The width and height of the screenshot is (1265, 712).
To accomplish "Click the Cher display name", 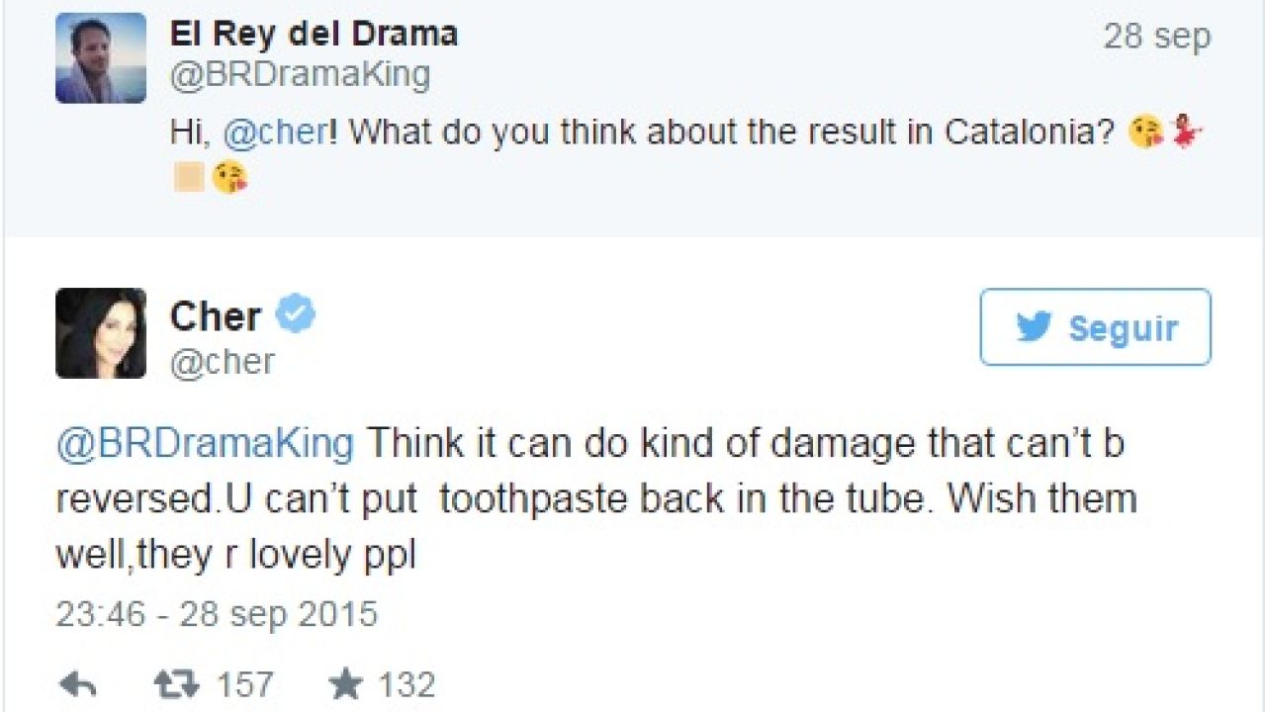I will click(x=216, y=316).
